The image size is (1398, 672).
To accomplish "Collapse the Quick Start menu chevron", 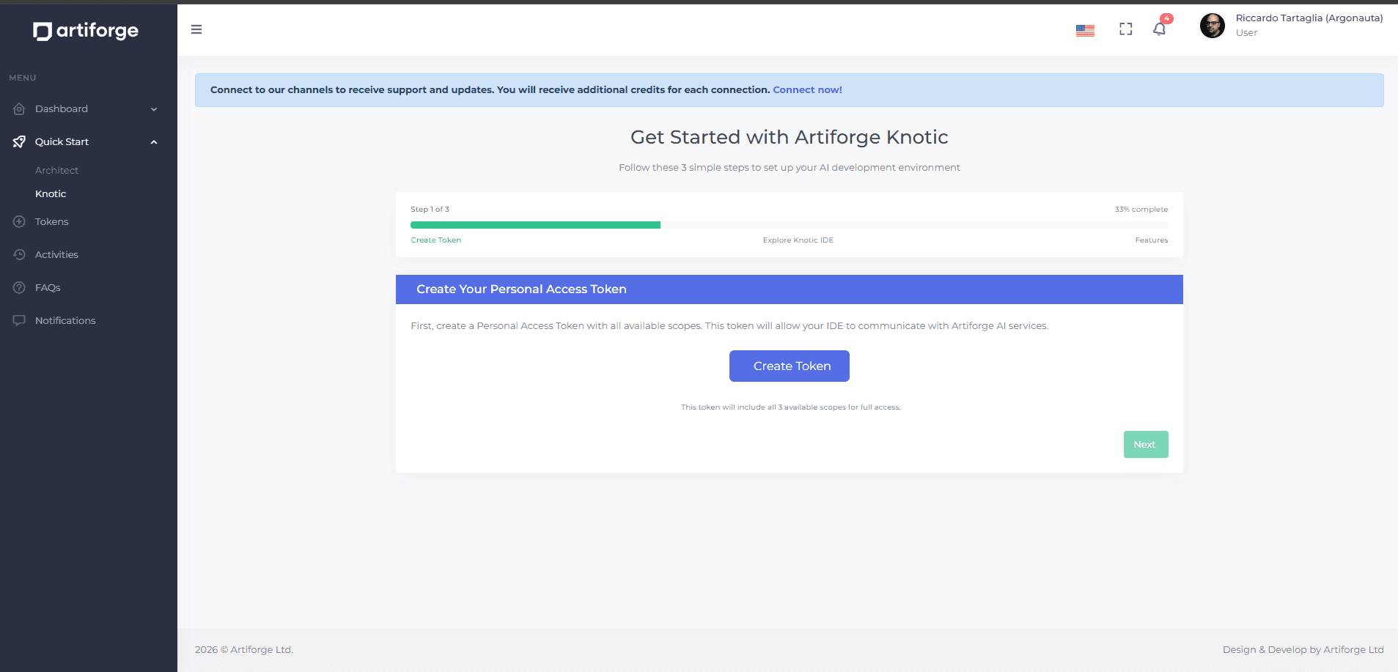I will coord(154,142).
